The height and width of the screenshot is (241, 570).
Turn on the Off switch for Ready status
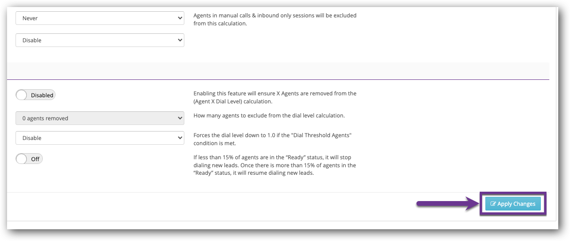[x=29, y=159]
